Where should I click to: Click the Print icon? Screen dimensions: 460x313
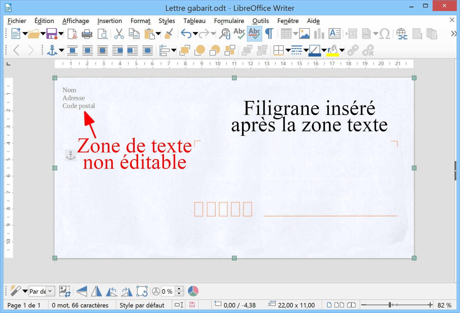(87, 34)
